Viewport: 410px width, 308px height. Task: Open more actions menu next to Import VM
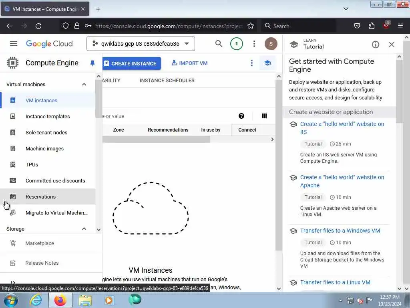[251, 63]
